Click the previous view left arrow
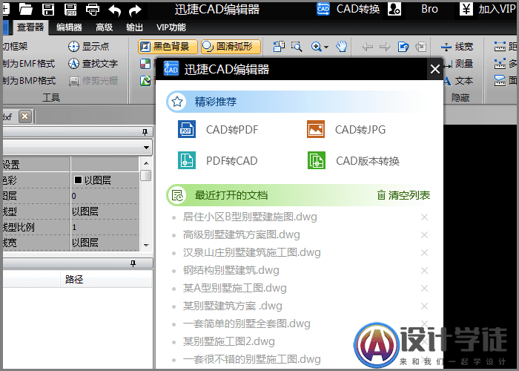519x371 pixels. 368,47
